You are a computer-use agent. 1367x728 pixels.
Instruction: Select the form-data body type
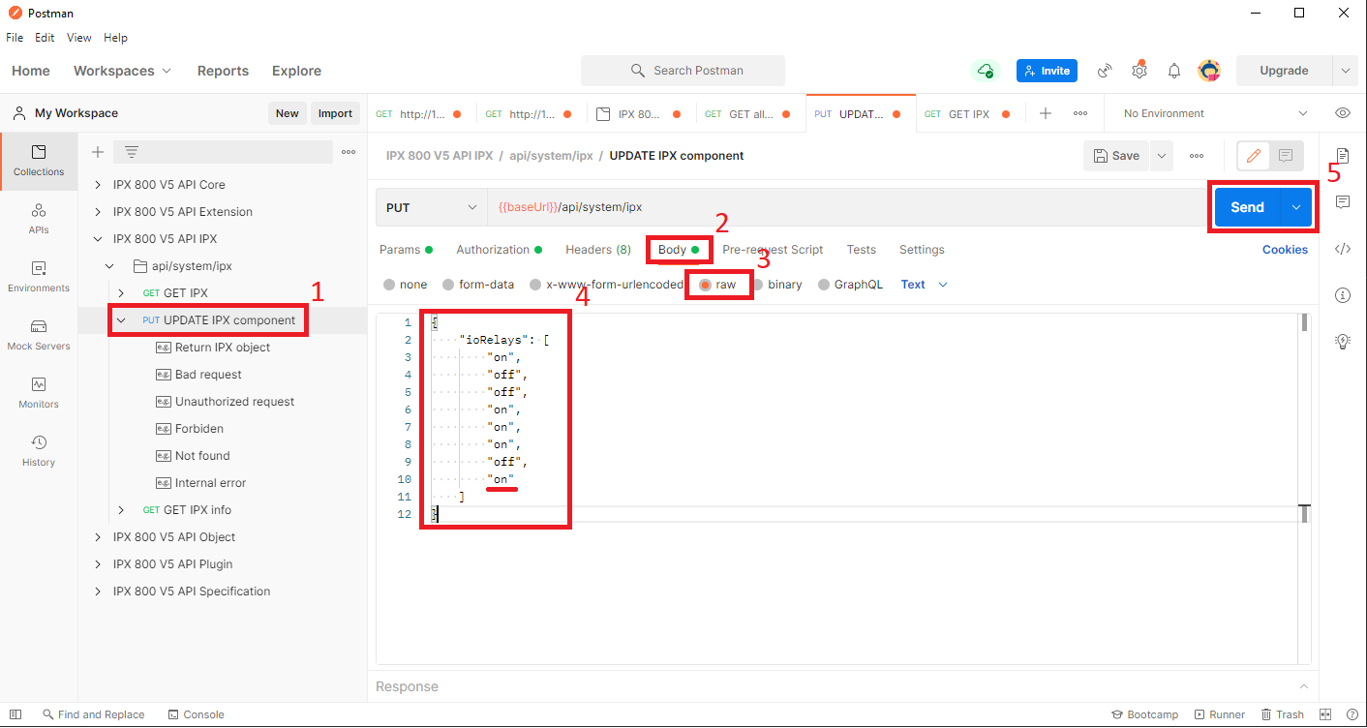pos(448,285)
